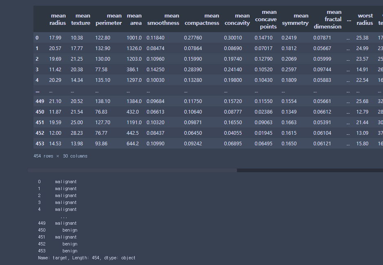Click the mean area value 386.1
The width and height of the screenshot is (383, 265).
point(133,70)
